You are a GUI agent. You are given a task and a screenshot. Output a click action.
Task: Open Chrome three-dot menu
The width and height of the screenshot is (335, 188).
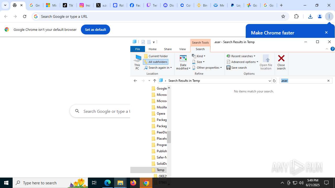329,16
